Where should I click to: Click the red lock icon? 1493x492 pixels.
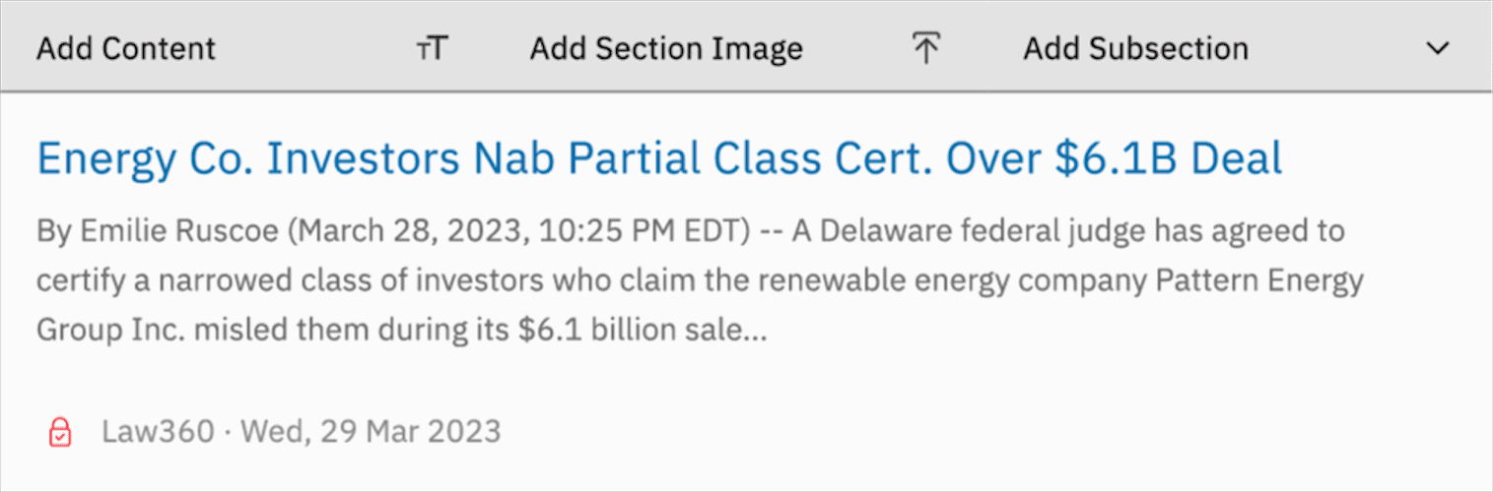coord(60,431)
